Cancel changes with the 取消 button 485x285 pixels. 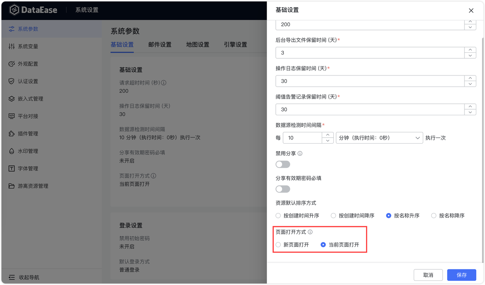428,275
